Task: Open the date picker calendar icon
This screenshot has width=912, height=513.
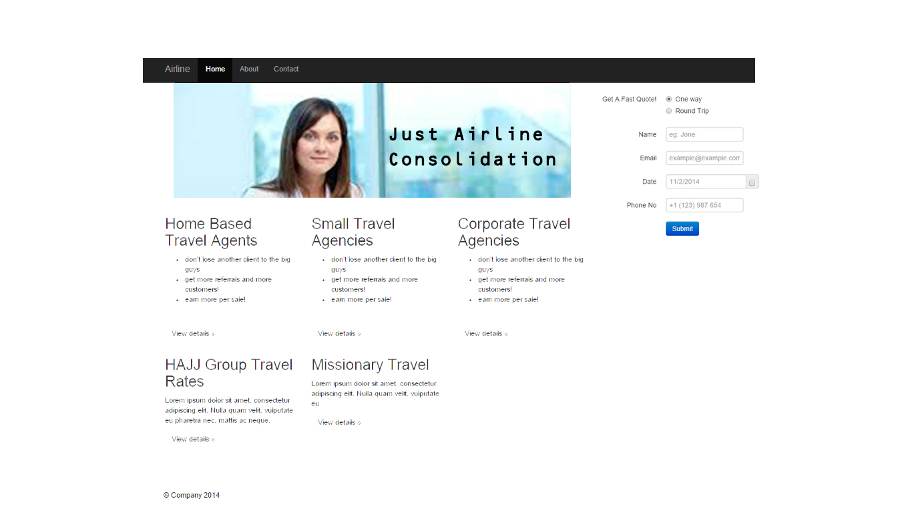Action: tap(752, 182)
